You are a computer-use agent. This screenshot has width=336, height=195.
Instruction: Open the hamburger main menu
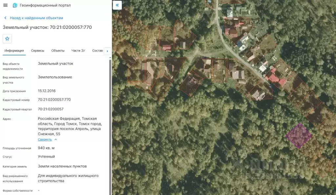[5, 5]
